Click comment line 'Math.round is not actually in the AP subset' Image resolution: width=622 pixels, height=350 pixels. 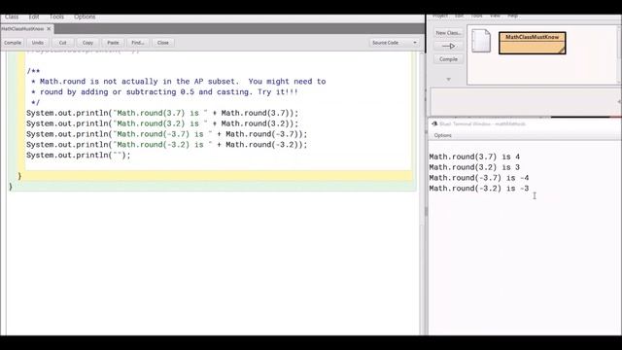click(179, 82)
